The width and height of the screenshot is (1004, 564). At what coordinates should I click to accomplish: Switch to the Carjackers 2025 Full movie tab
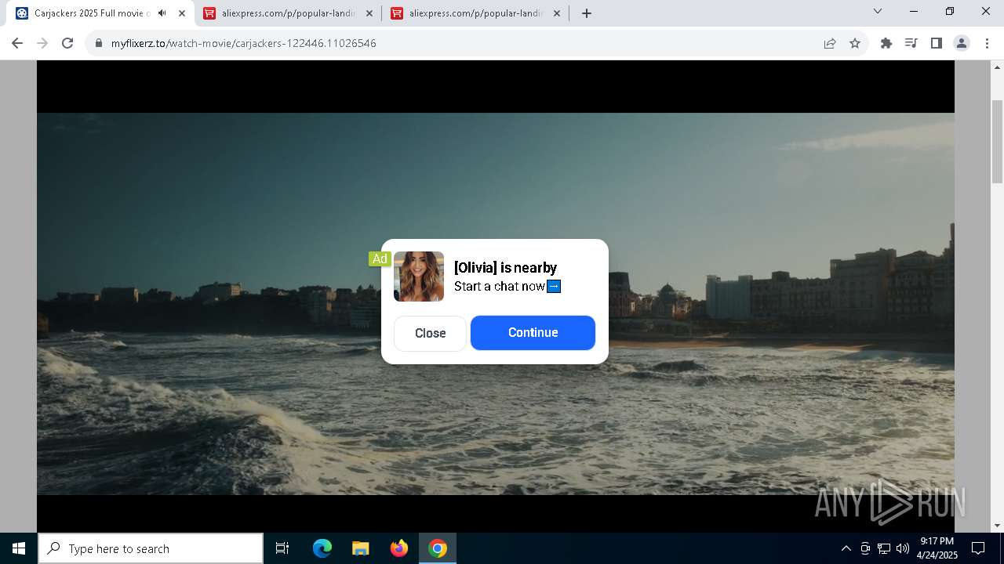click(100, 13)
